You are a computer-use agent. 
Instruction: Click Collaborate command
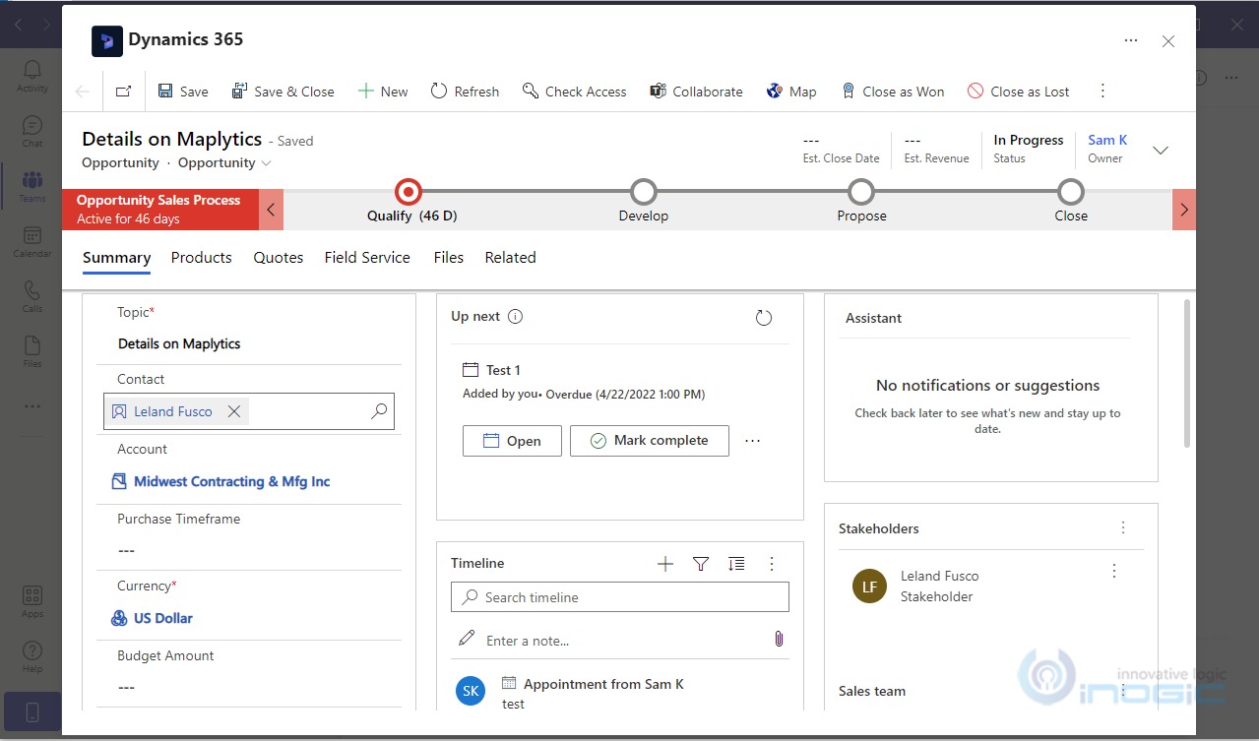click(x=696, y=92)
